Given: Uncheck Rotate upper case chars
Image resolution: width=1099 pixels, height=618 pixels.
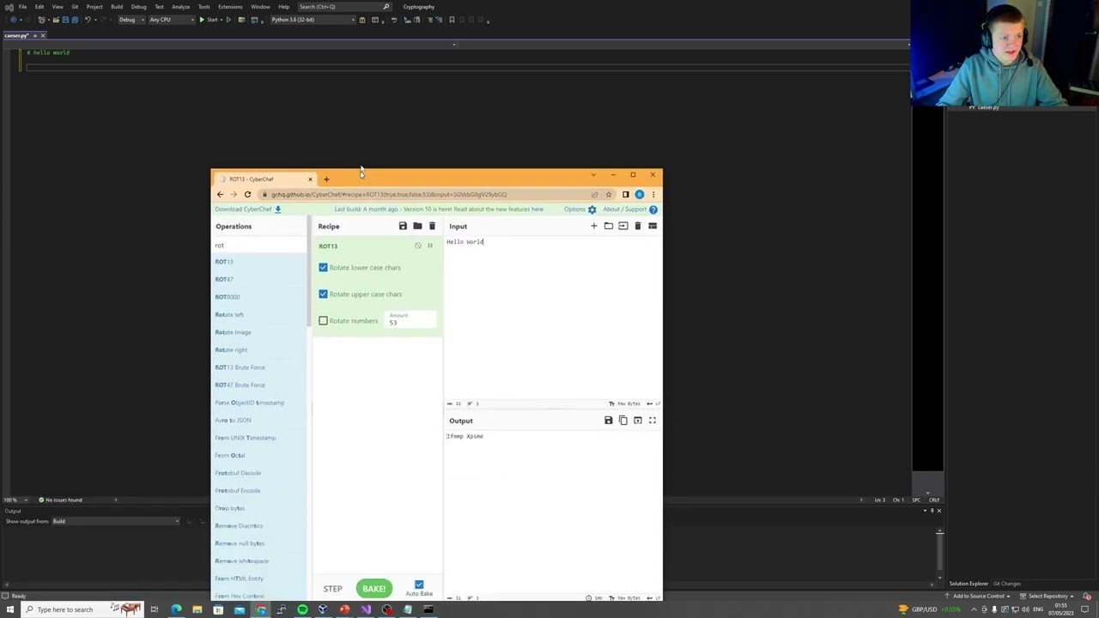Looking at the screenshot, I should pos(324,294).
